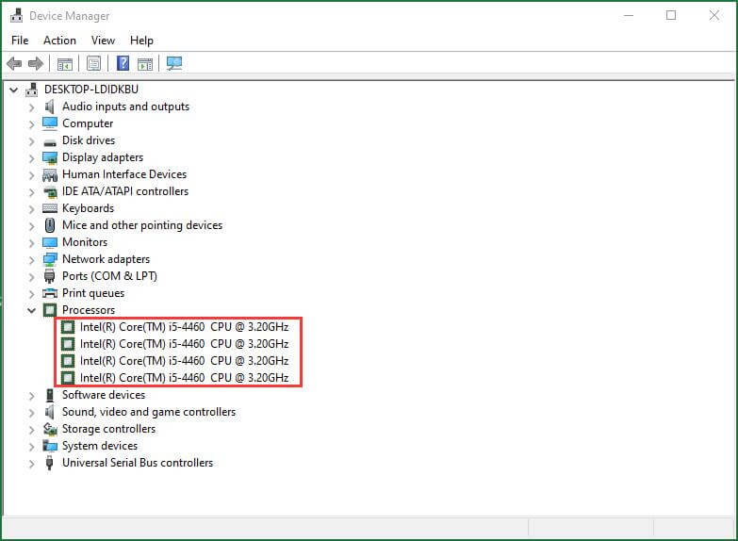Click the Ports (COM & LPT) icon
738x541 pixels.
pos(49,276)
